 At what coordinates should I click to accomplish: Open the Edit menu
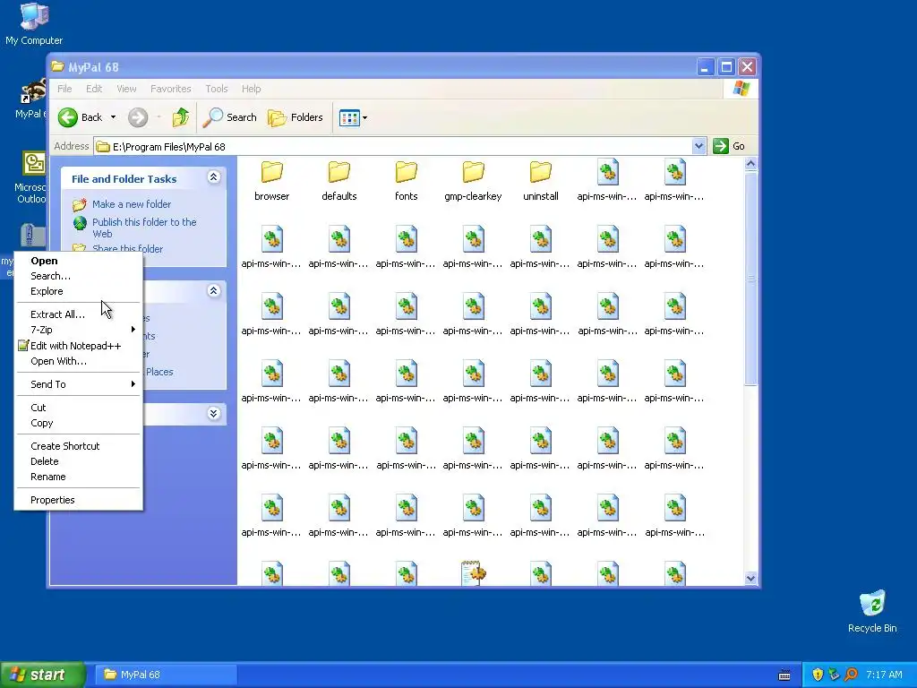[x=94, y=89]
